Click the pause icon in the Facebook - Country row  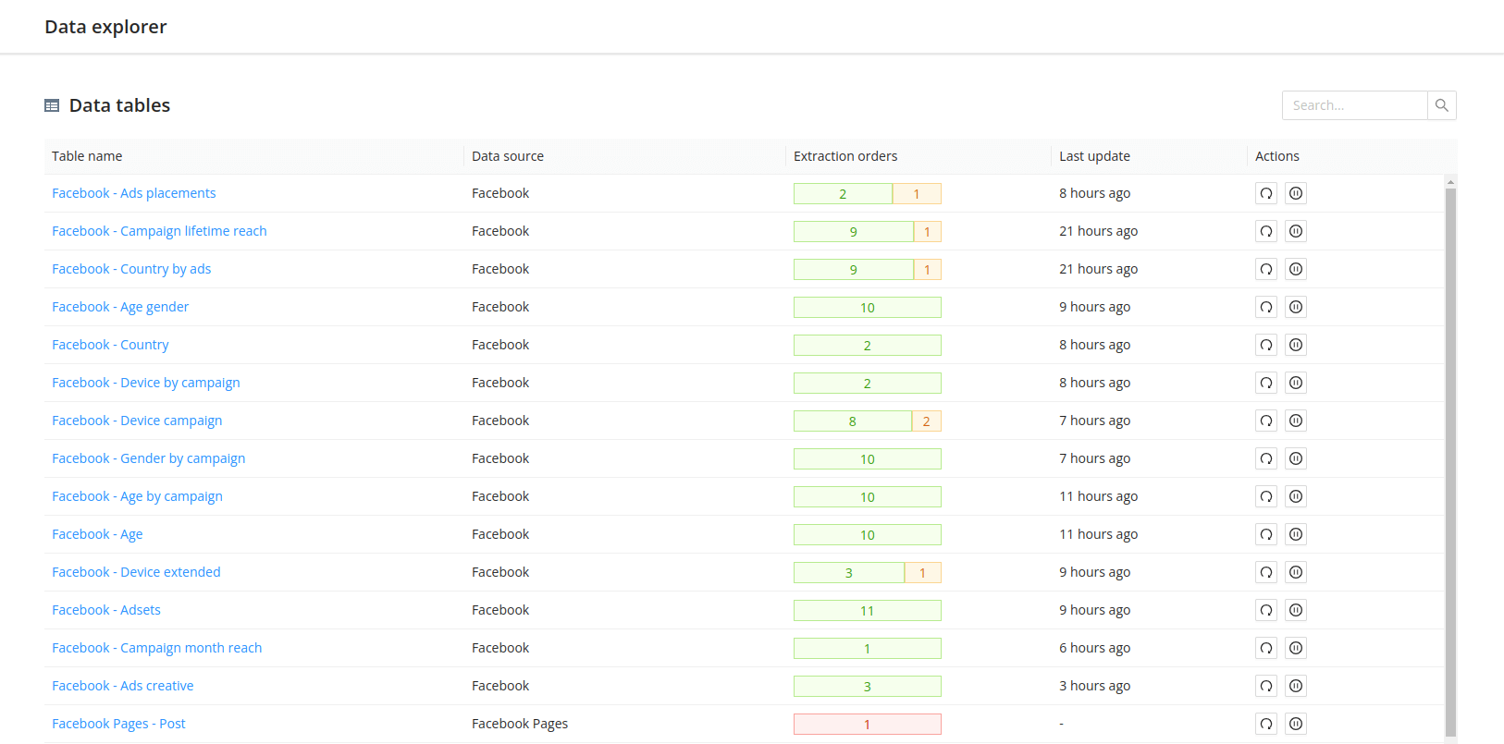pos(1296,345)
